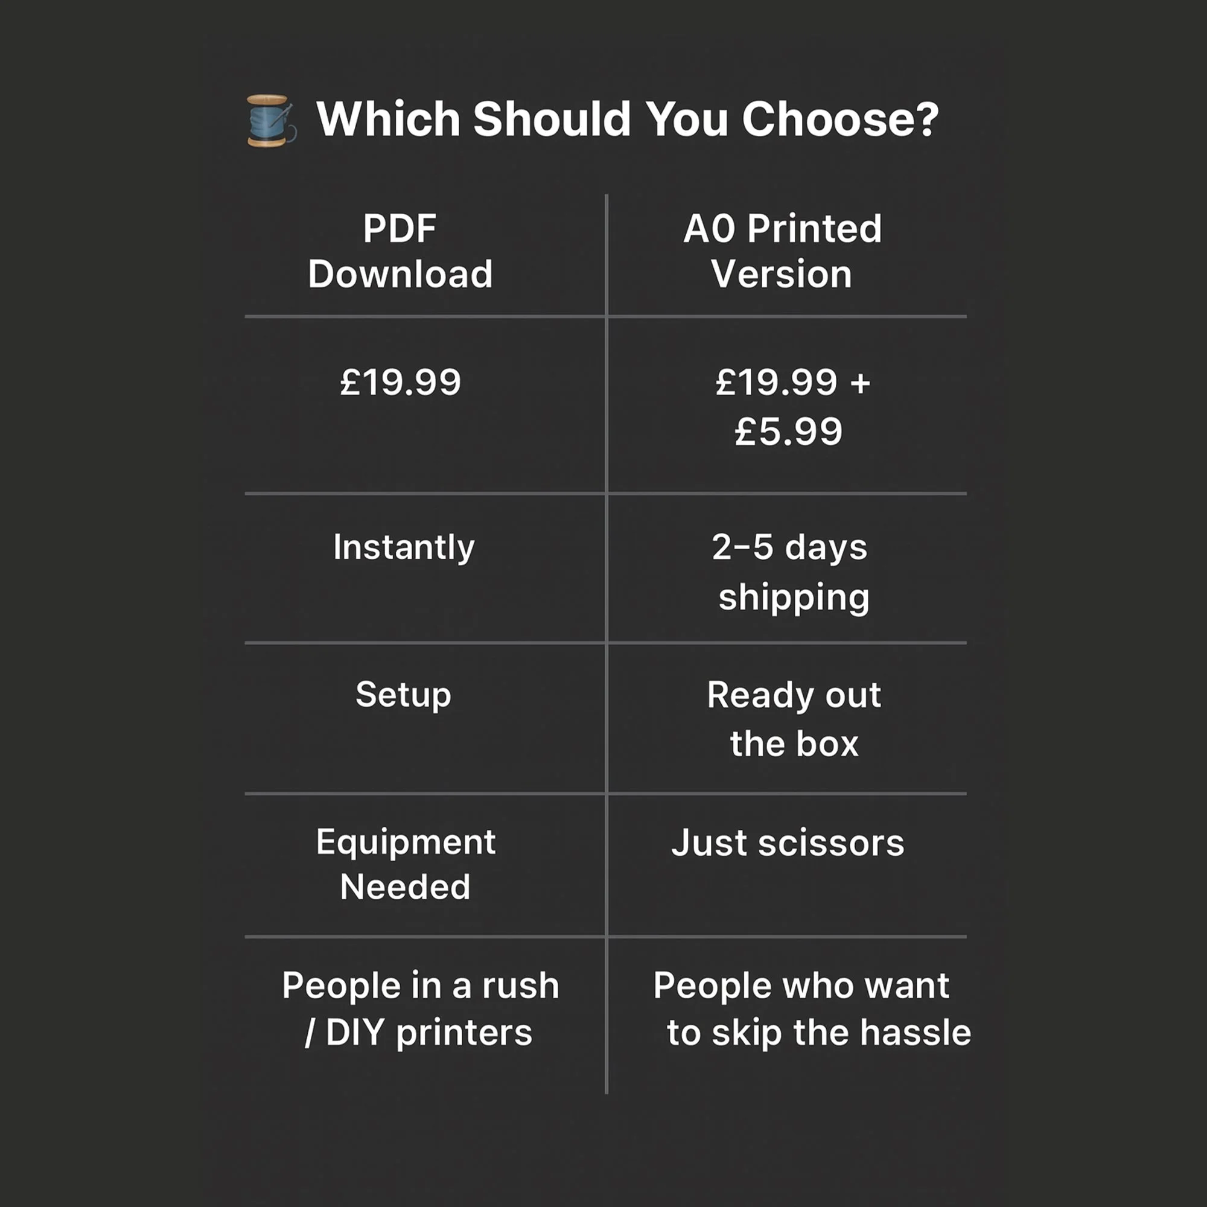Click the 'Equipment Needed' cell
Viewport: 1207px width, 1207px height.
(x=406, y=864)
